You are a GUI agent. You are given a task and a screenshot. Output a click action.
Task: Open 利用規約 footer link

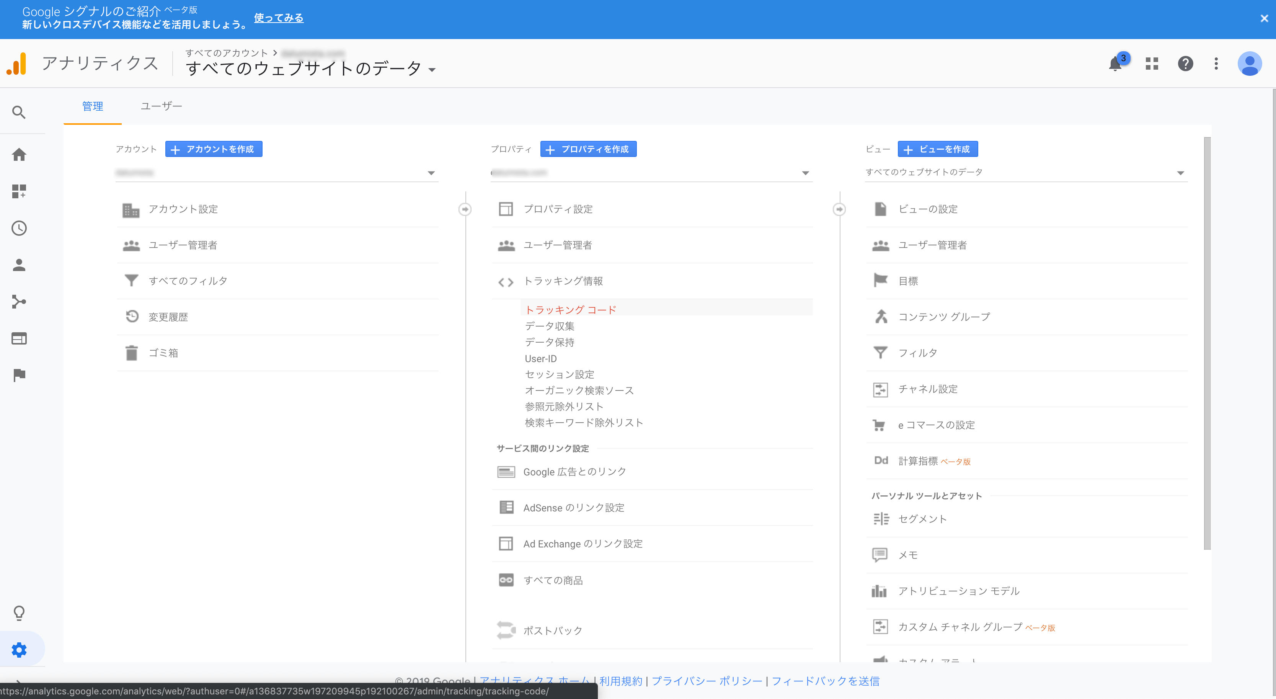[x=621, y=681]
